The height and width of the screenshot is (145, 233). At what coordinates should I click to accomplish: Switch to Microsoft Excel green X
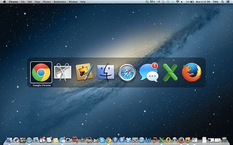(x=170, y=73)
